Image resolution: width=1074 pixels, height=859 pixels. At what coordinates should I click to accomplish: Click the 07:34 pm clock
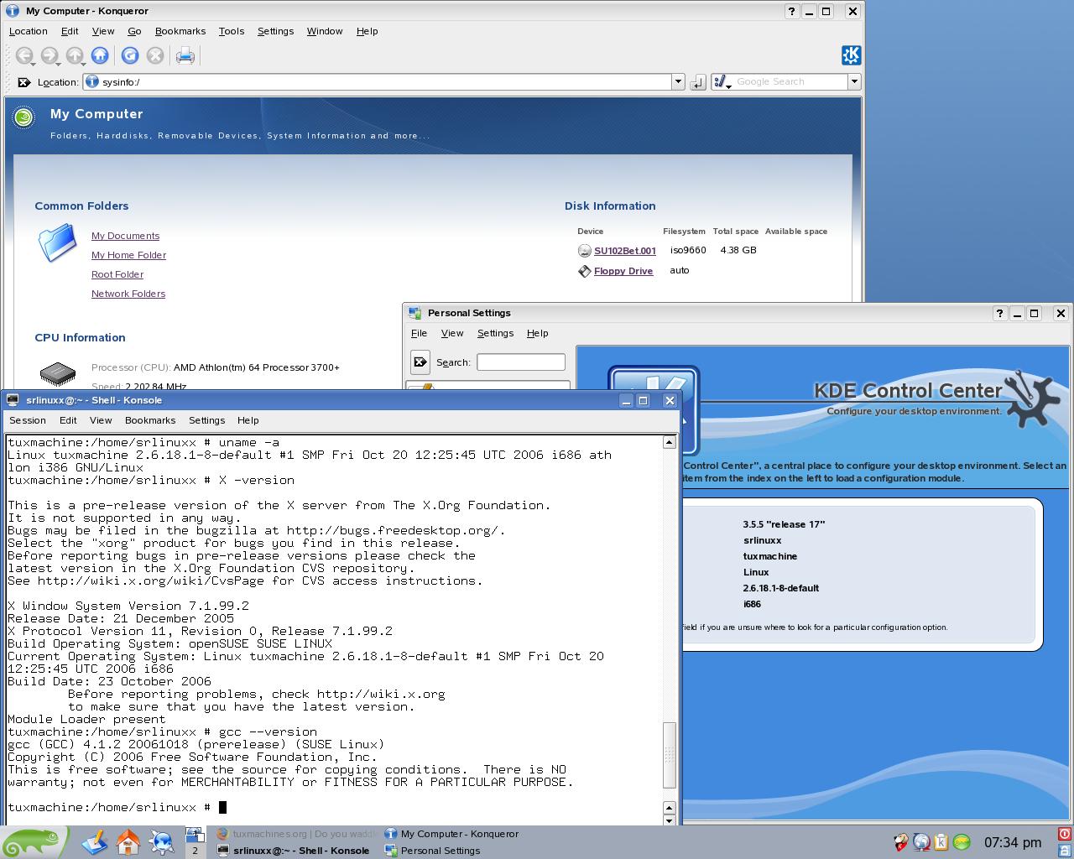pos(1013,842)
